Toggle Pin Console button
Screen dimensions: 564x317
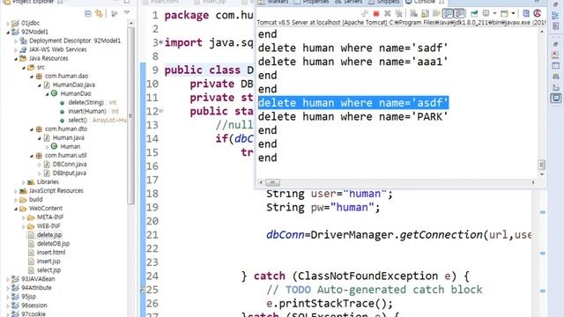click(x=474, y=14)
